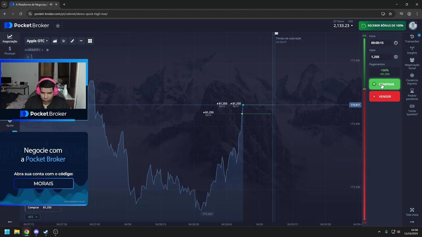Viewport: 422px width, 237px height.
Task: Open Transações history panel
Action: coord(412,39)
